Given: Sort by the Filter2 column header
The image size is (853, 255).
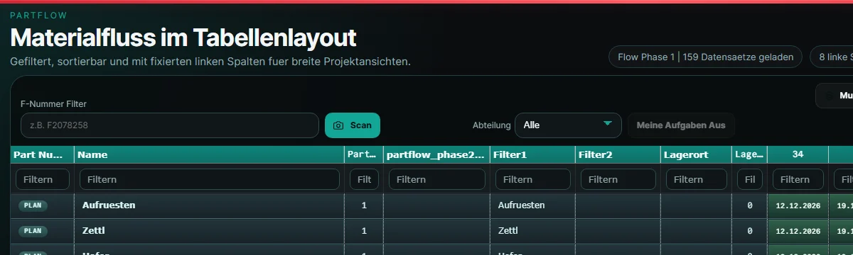Looking at the screenshot, I should (x=618, y=154).
